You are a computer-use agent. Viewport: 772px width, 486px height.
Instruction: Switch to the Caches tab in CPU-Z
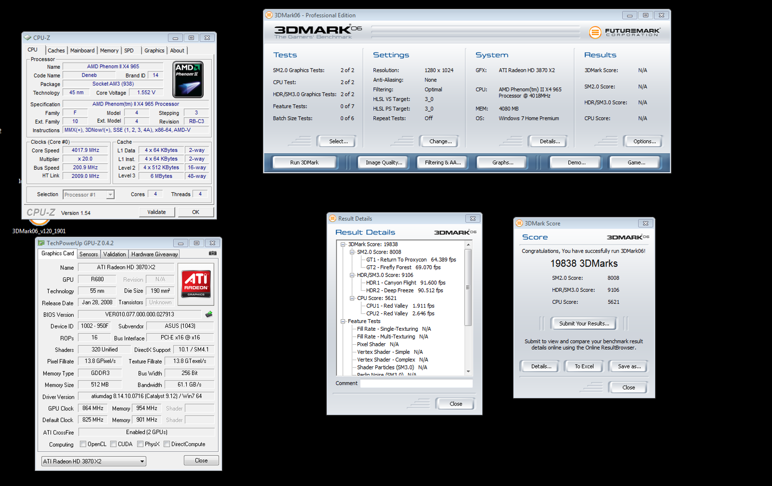56,51
